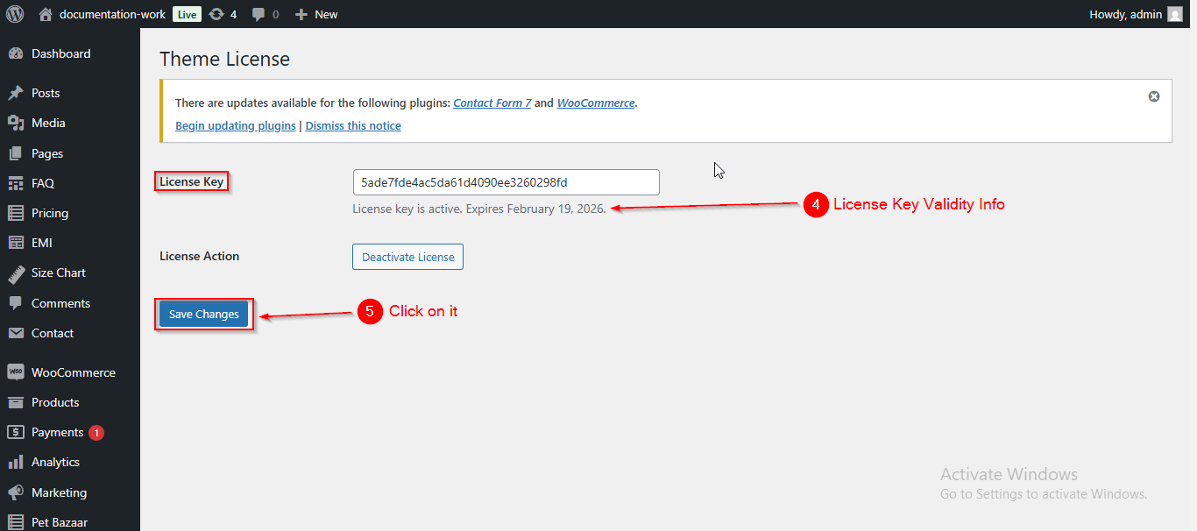Click the plus icon for New
Viewport: 1197px width, 531px height.
click(301, 14)
